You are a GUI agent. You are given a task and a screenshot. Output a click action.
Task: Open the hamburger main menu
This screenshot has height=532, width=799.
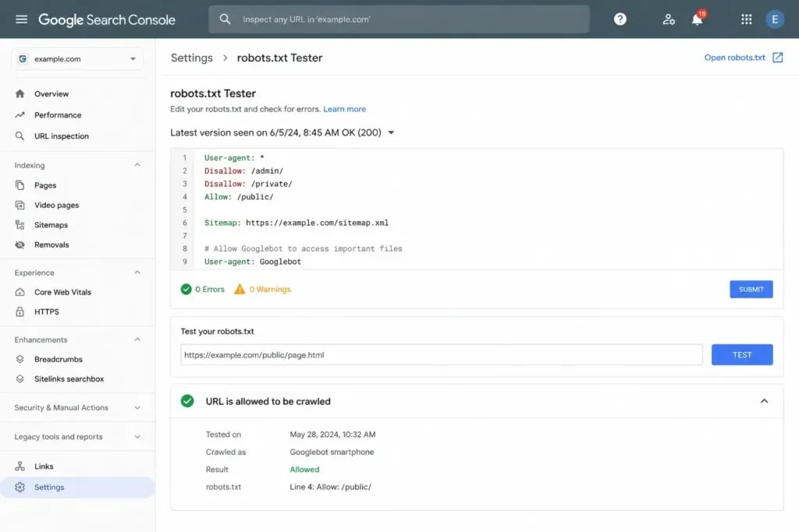[x=21, y=19]
